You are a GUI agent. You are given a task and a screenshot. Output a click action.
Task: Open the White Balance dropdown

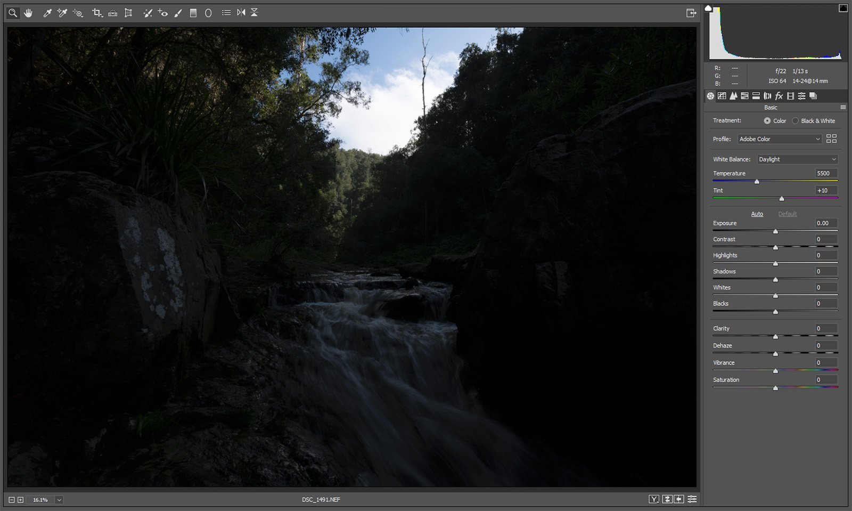click(x=797, y=159)
